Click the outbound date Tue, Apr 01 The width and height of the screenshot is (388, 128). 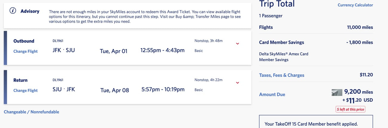113,51
